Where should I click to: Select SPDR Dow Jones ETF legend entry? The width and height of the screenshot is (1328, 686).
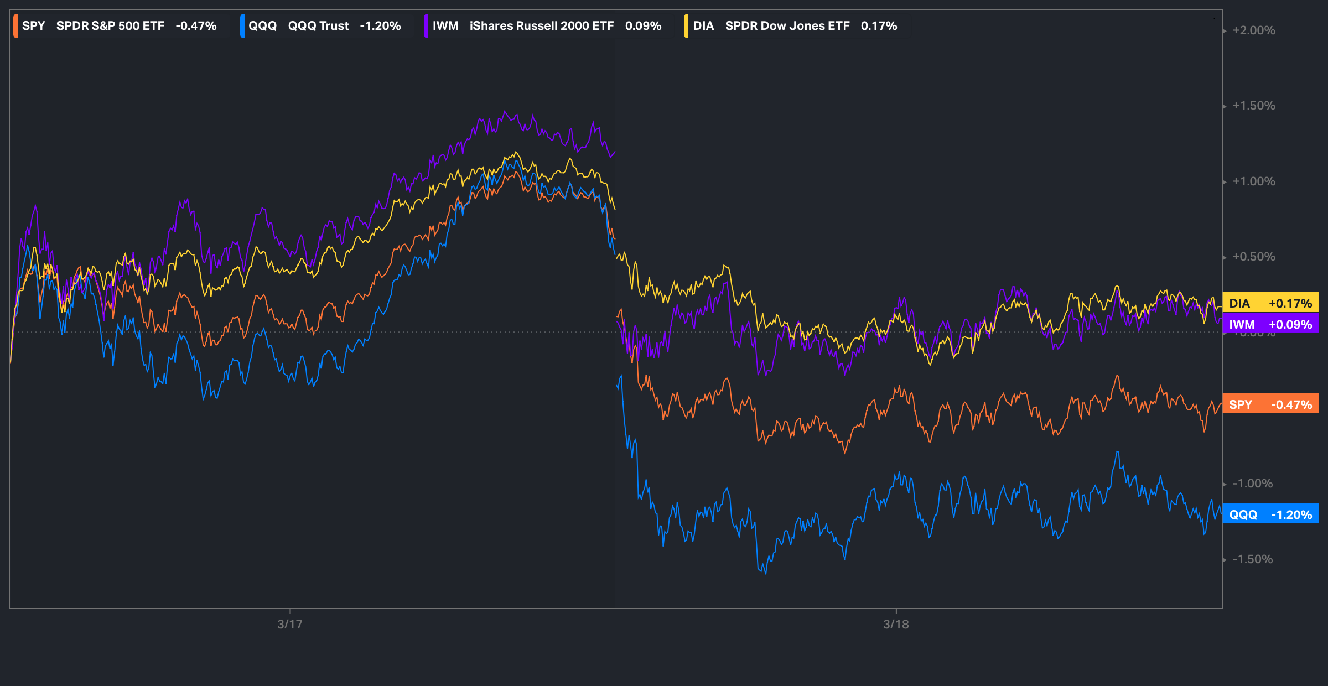787,26
